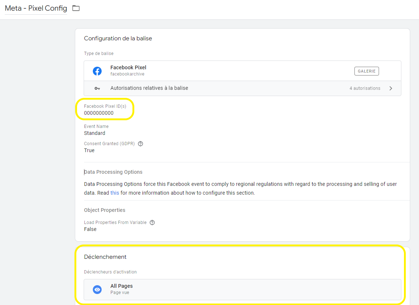The height and width of the screenshot is (305, 419).
Task: Click the Facebook Pixel logo icon
Action: pos(97,70)
